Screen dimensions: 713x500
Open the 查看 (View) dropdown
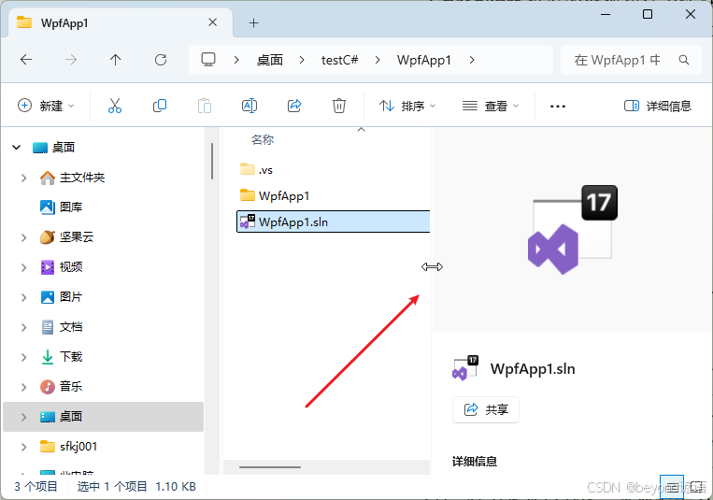coord(491,106)
